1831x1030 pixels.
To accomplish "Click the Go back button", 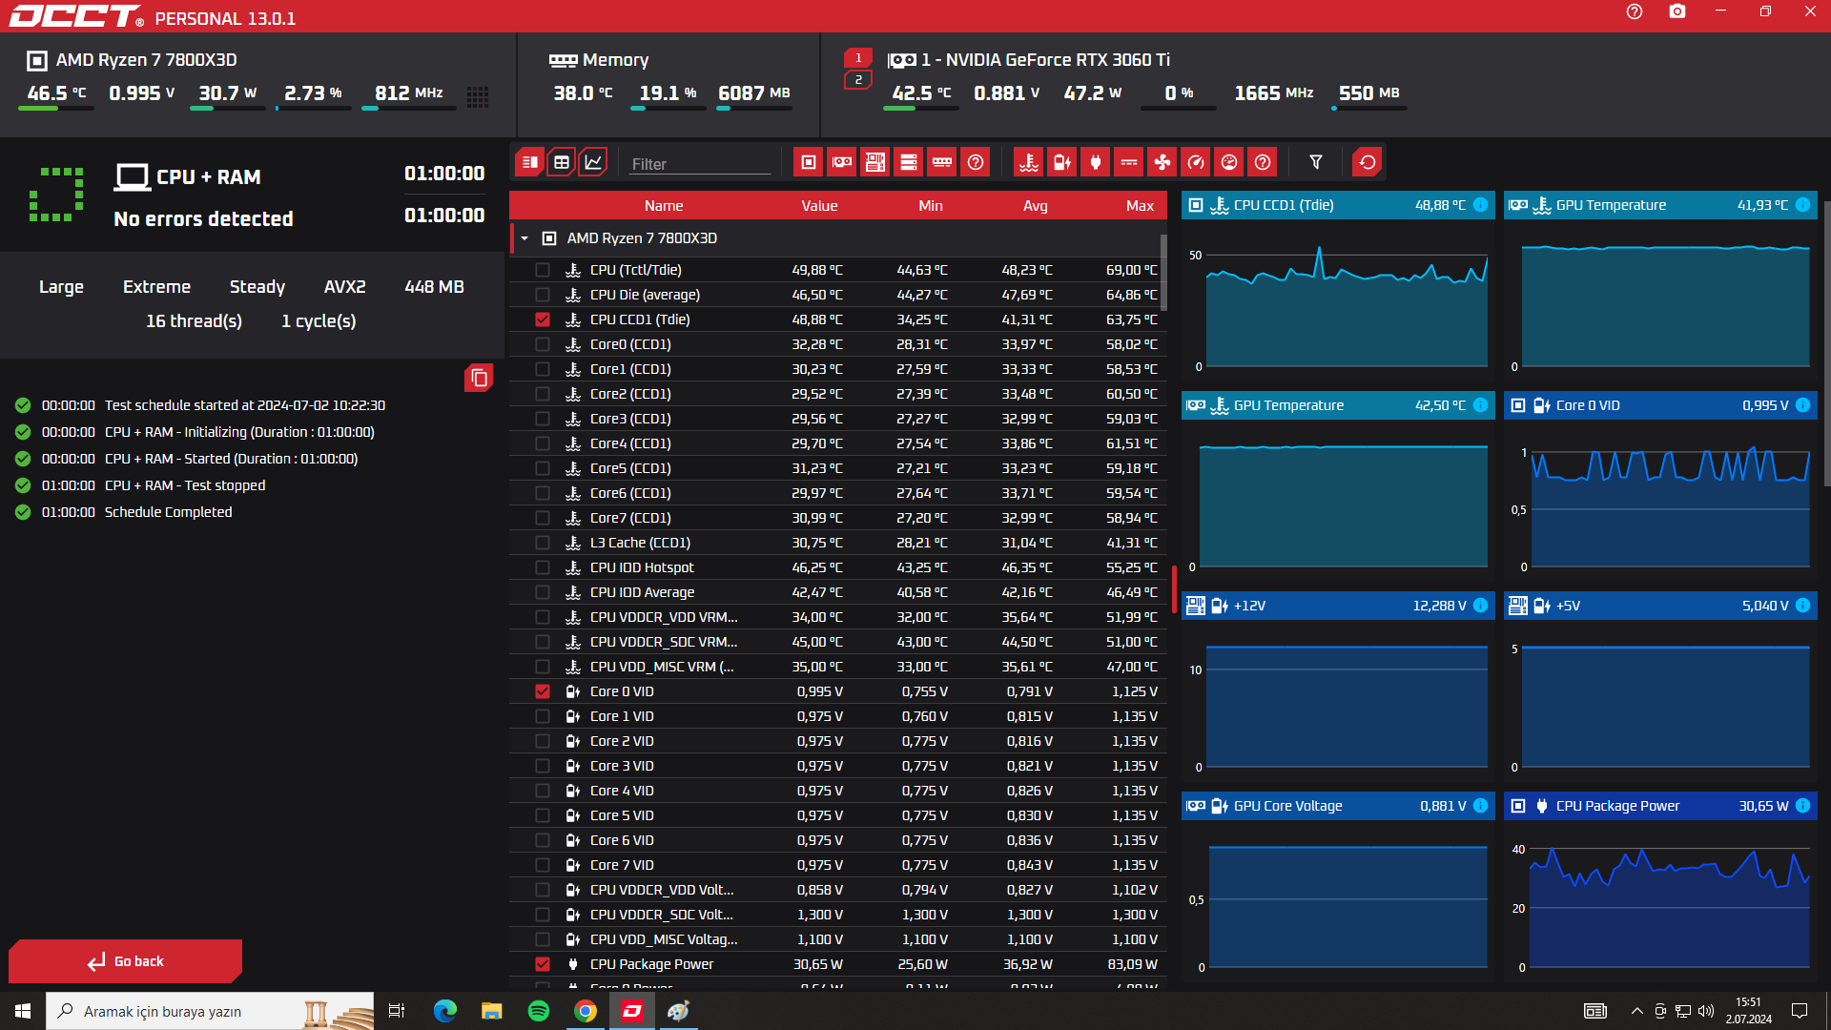I will [x=126, y=961].
